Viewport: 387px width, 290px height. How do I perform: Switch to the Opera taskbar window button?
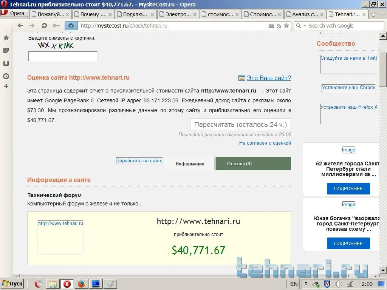tap(67, 284)
